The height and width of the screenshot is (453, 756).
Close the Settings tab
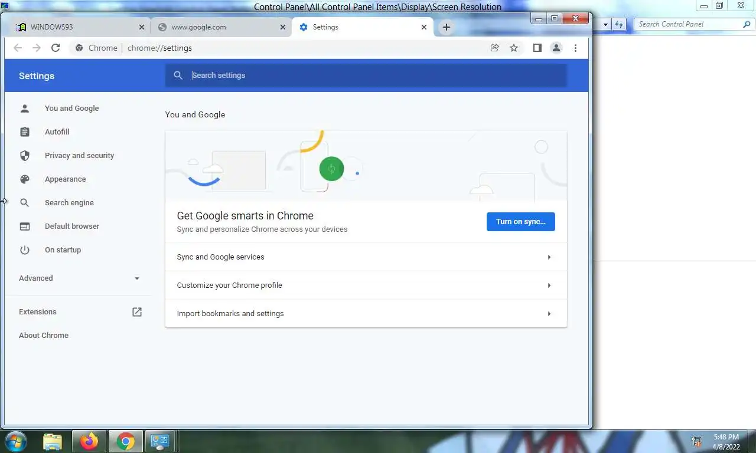click(424, 27)
